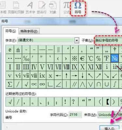Select the ∥ parallel symbol in bottom row
Image resolution: width=122 pixels, height=130 pixels.
(x=74, y=84)
